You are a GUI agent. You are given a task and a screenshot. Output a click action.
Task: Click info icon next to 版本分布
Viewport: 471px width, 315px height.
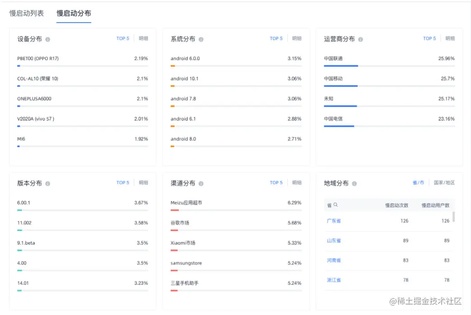tap(47, 184)
